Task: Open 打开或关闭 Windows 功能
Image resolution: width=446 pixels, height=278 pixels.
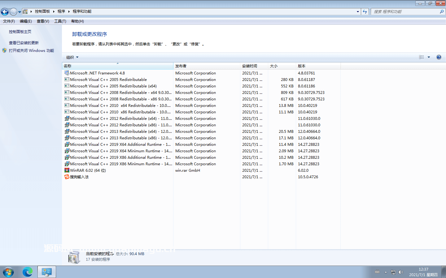Action: [31, 50]
